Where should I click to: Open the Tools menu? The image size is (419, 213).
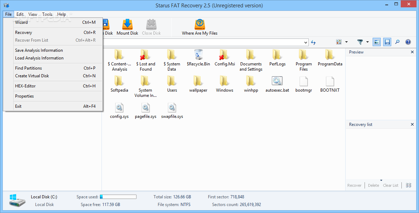(47, 14)
